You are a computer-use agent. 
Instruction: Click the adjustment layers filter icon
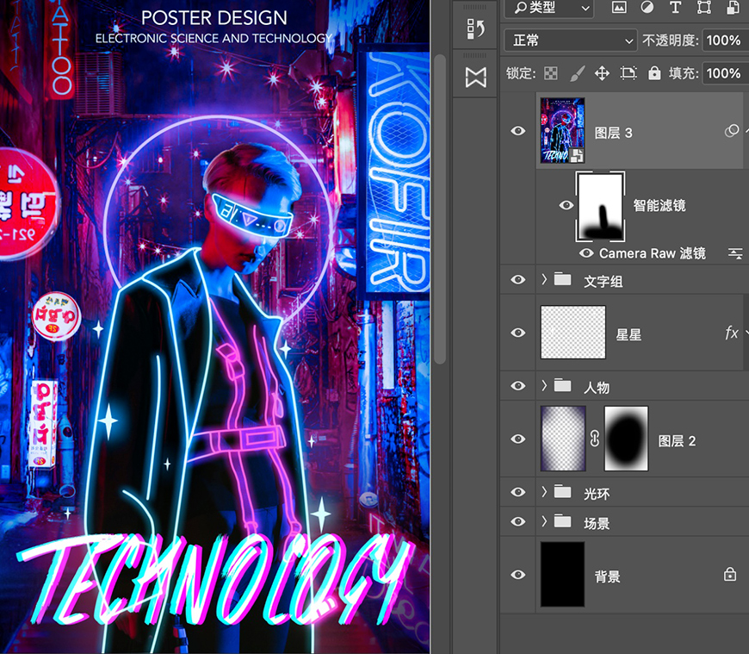click(x=646, y=8)
